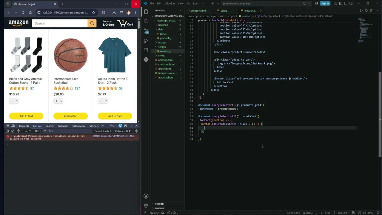The height and width of the screenshot is (215, 382).
Task: Add the Cotton Socks to cart
Action: click(x=26, y=116)
